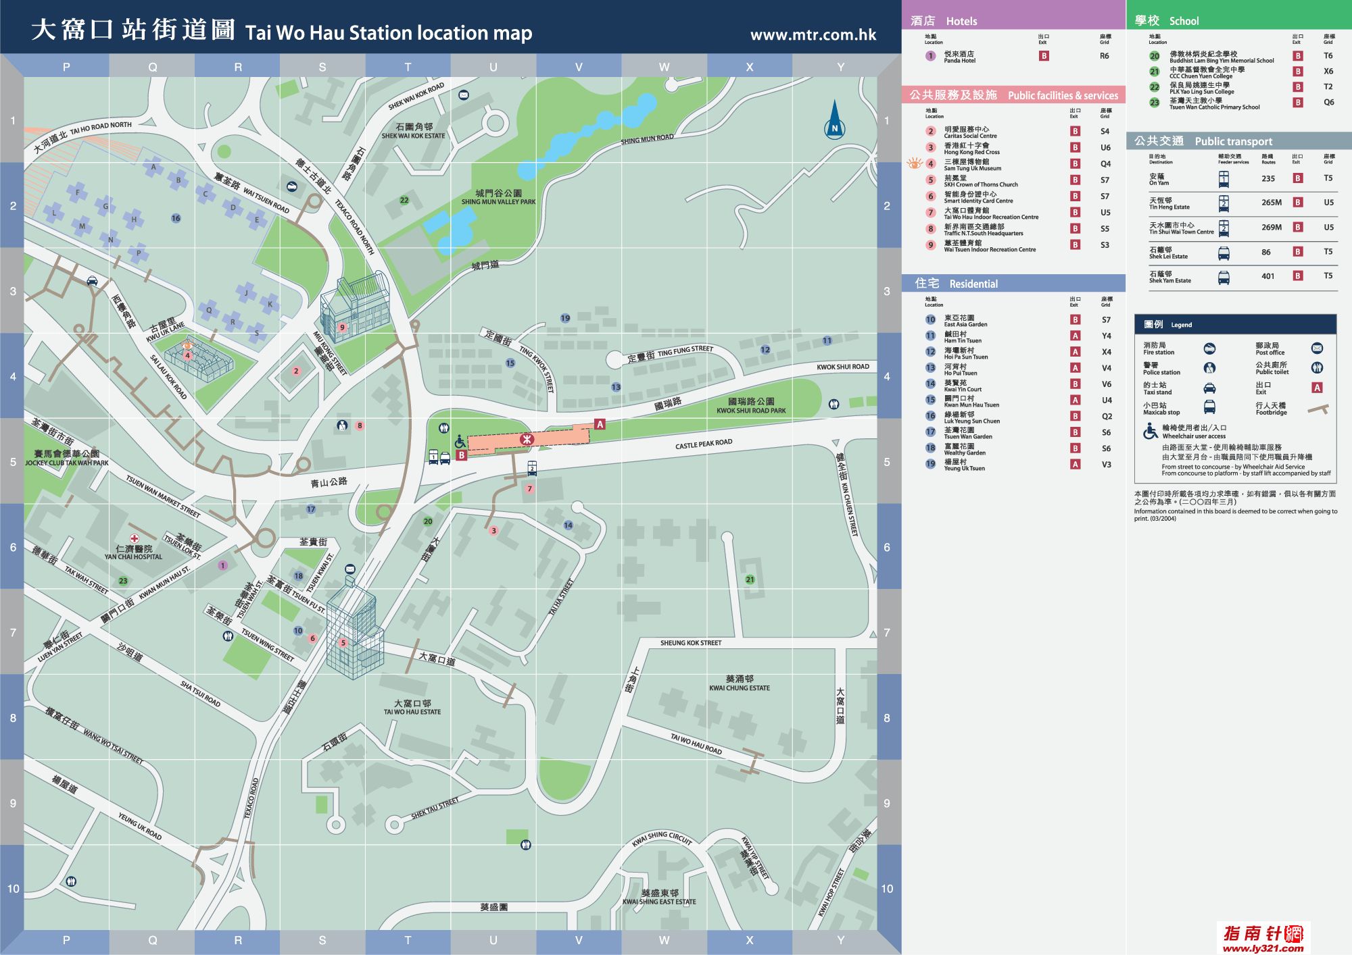
Task: Click the taxi stand icon near Kwu Uk Lane
Action: click(x=92, y=280)
